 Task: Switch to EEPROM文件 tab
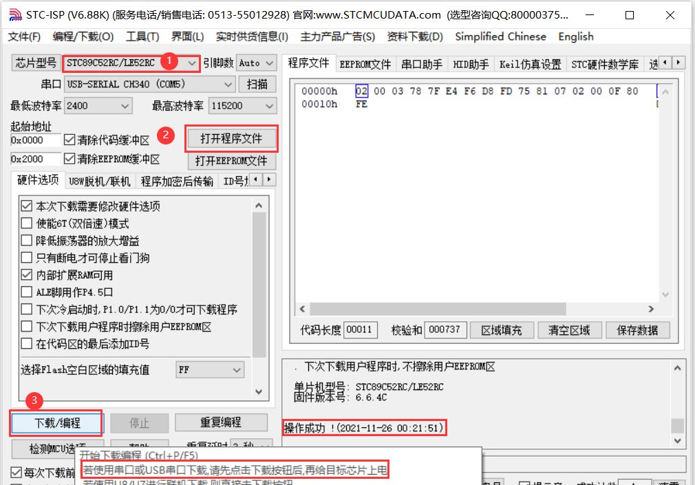pos(365,65)
